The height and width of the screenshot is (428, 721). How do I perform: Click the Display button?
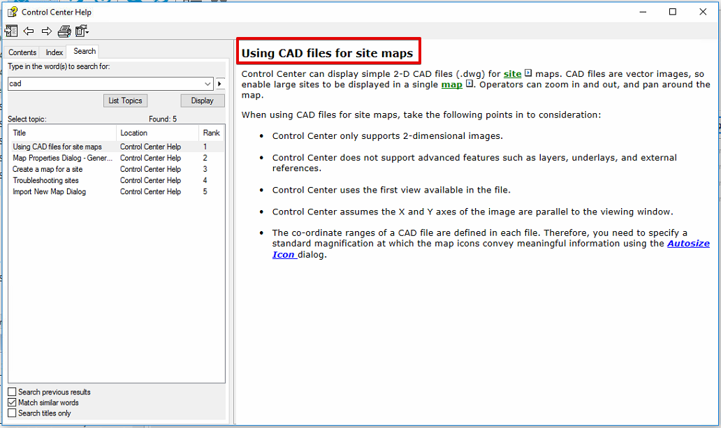point(203,101)
